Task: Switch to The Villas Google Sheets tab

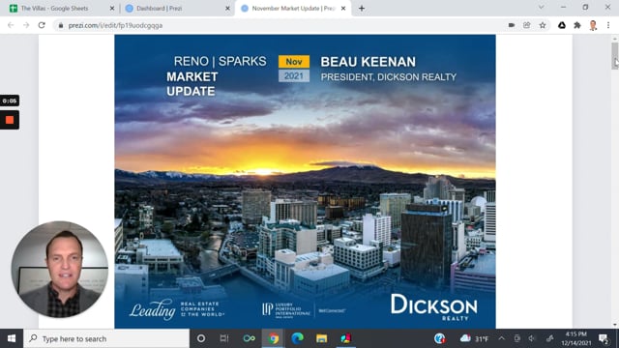Action: point(55,9)
